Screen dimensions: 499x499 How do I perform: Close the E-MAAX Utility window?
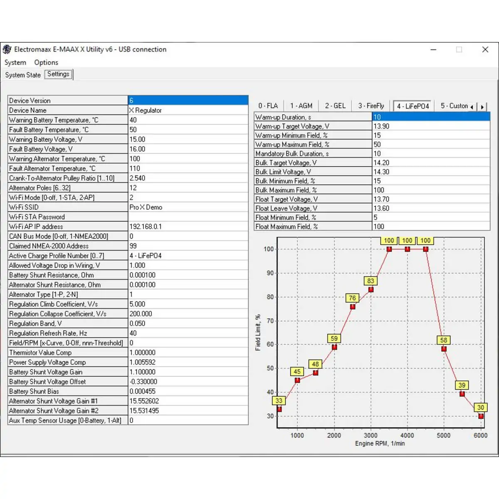pos(485,49)
